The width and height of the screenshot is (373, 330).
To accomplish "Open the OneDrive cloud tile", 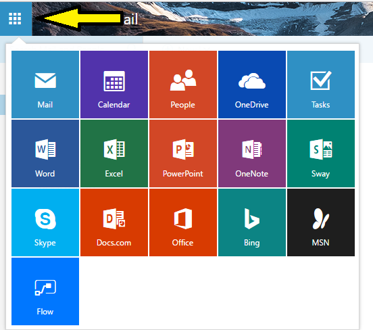I will click(252, 85).
